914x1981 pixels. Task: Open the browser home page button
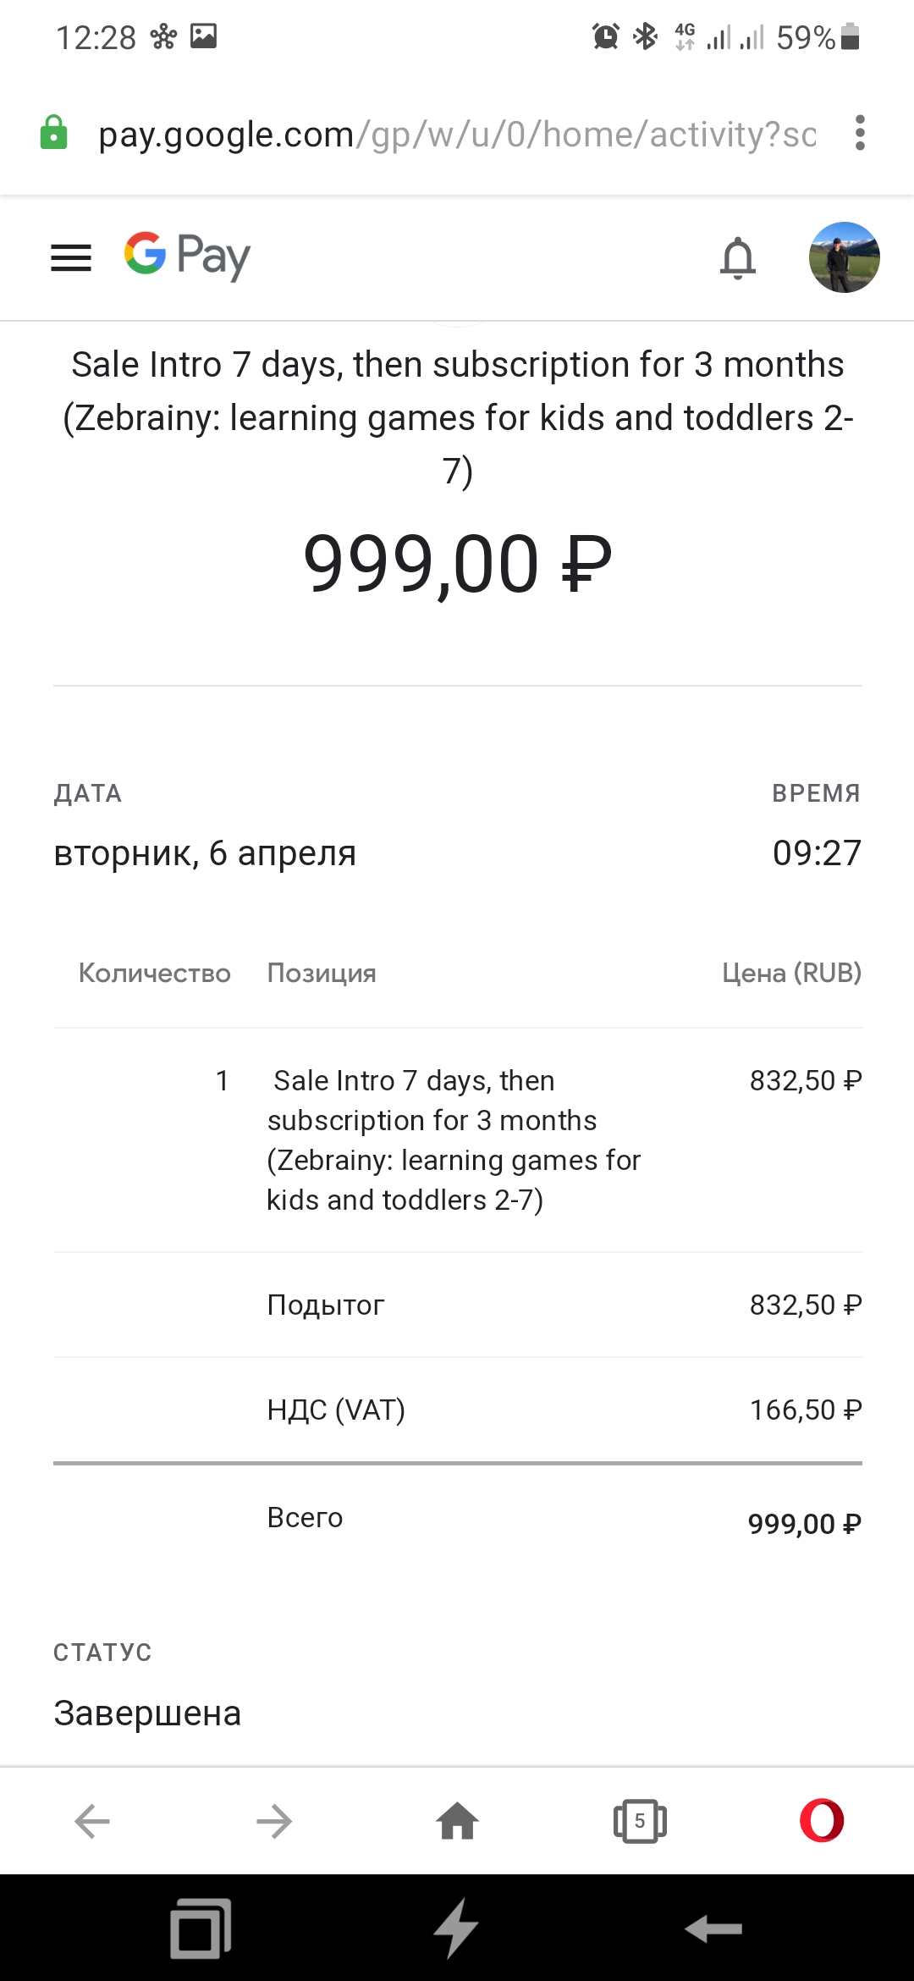[x=457, y=1821]
